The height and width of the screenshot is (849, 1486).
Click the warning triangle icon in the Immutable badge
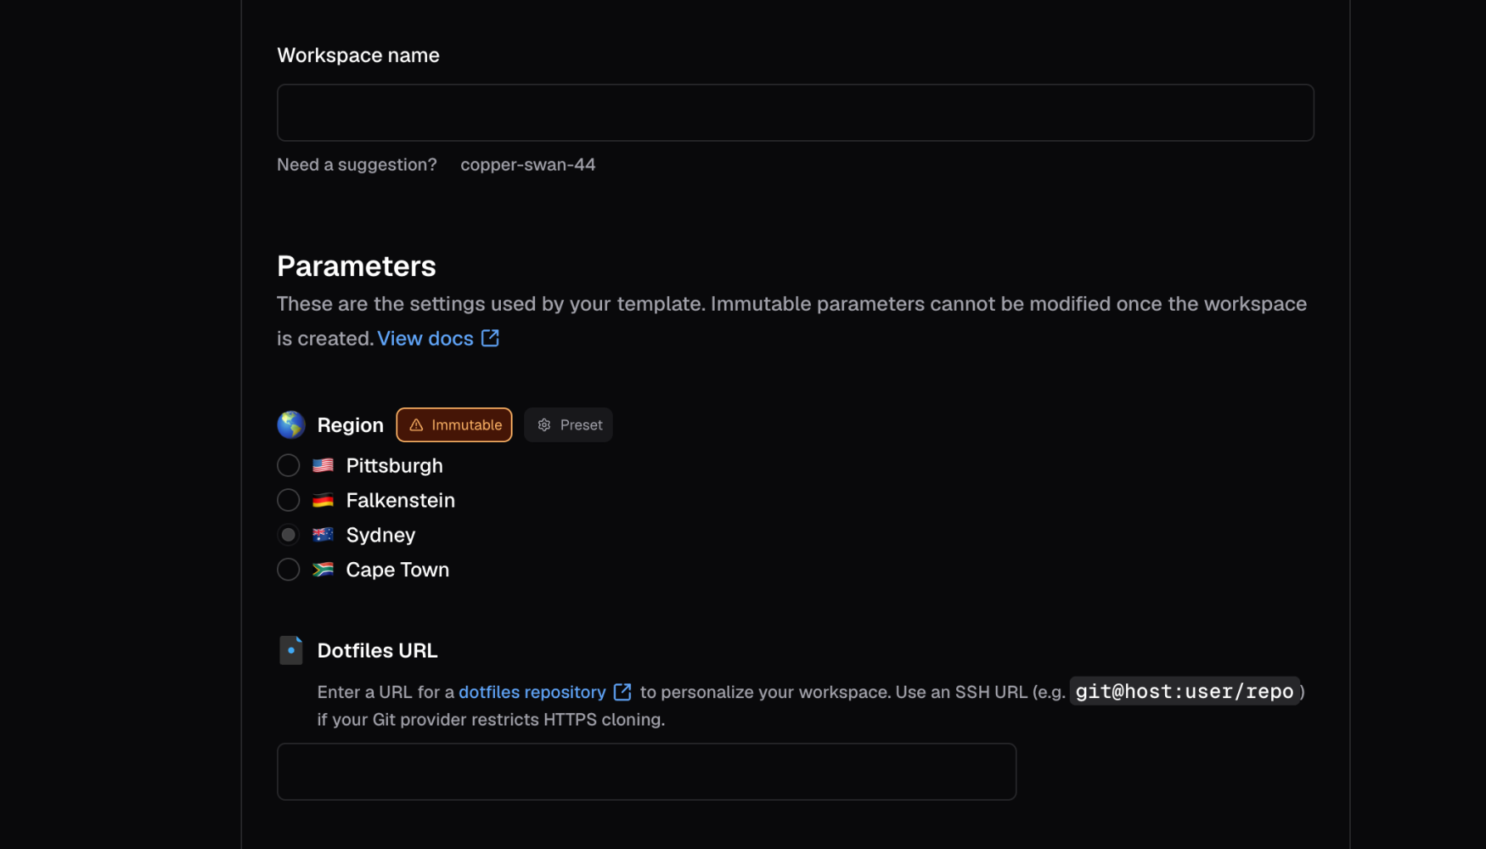(416, 425)
